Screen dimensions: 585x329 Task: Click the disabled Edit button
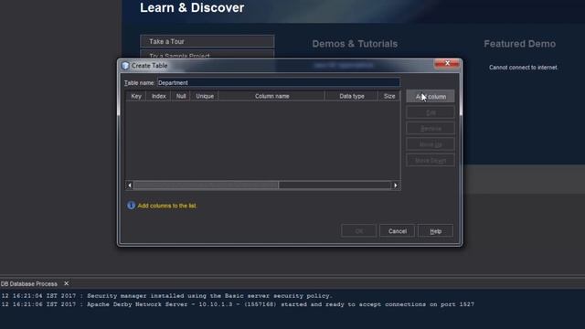click(x=431, y=112)
